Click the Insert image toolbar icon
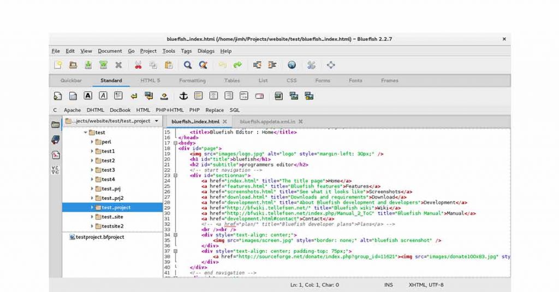Viewport: 559px width, 292px height. click(278, 96)
